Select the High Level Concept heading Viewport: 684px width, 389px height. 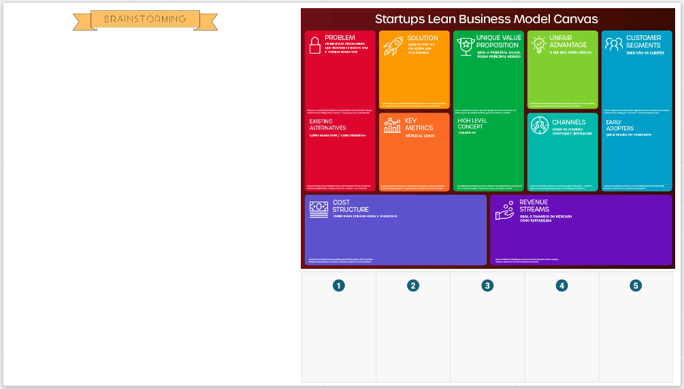pyautogui.click(x=474, y=123)
